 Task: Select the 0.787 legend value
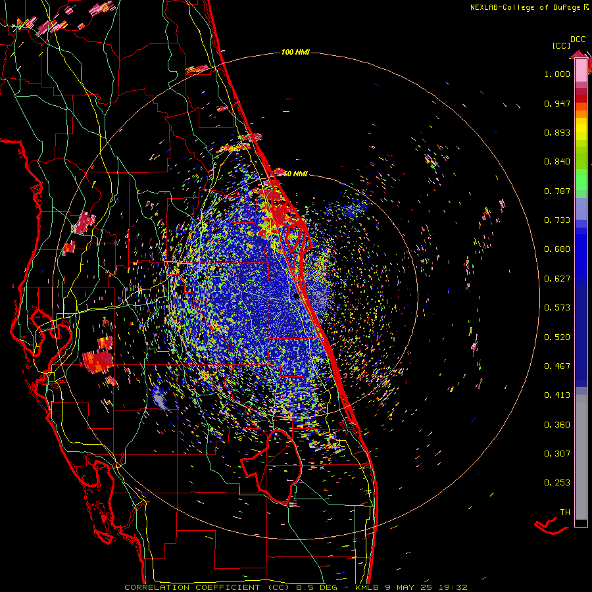(557, 191)
